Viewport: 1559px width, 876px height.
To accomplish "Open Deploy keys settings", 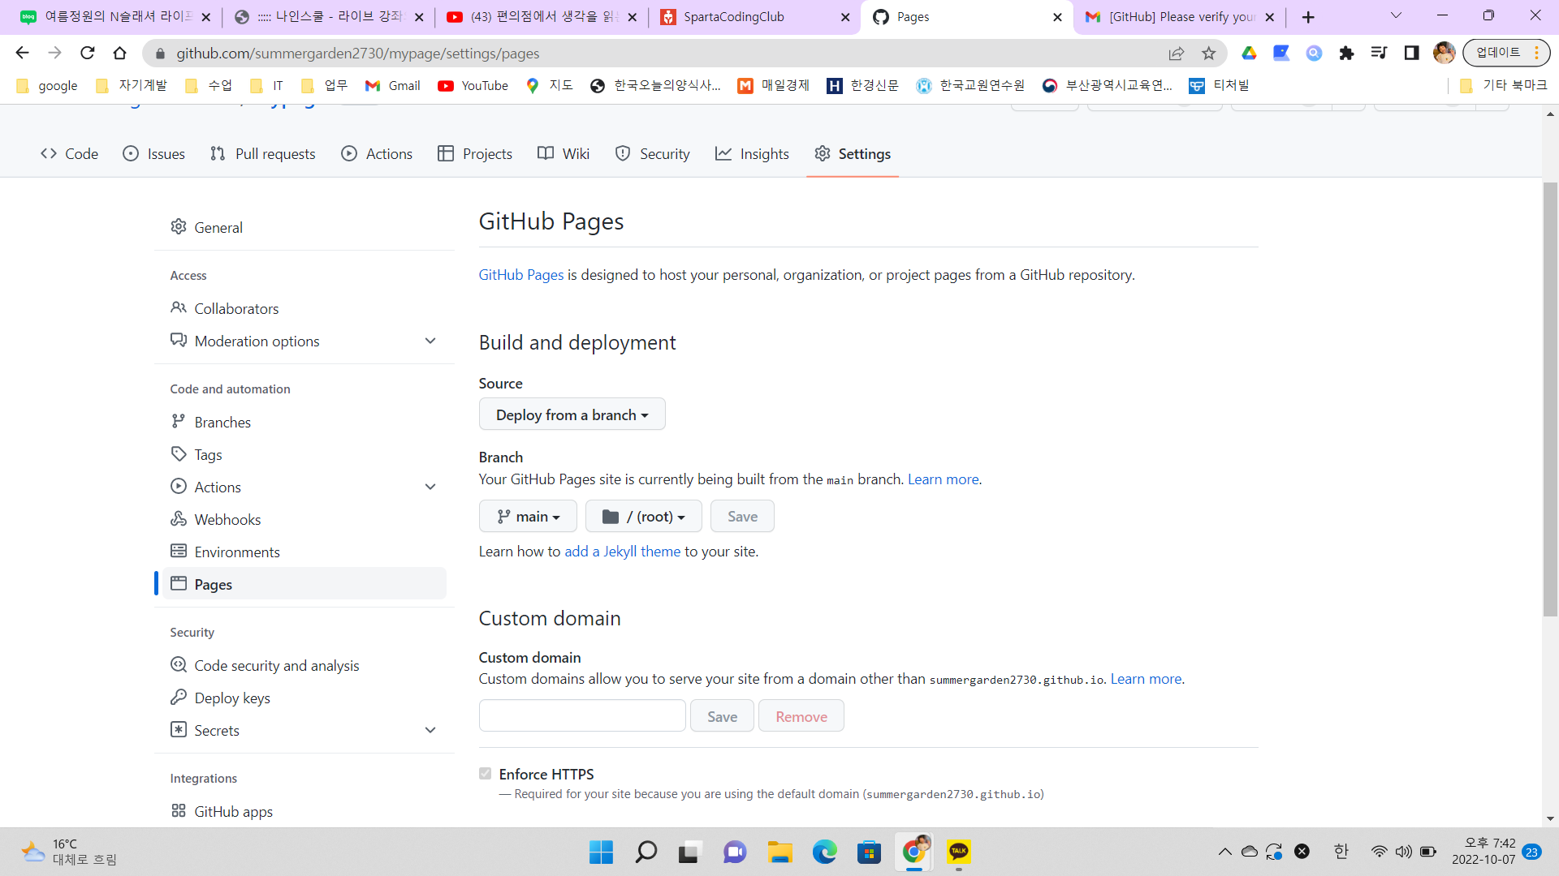I will click(x=304, y=698).
